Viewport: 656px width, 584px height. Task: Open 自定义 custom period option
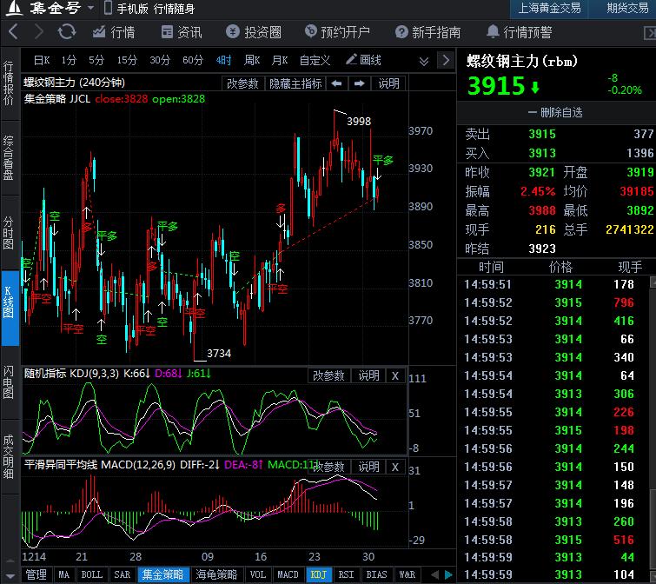tap(315, 60)
